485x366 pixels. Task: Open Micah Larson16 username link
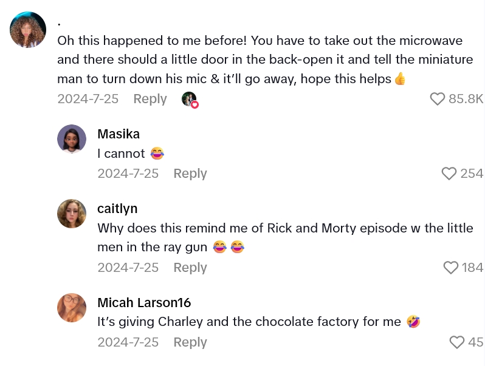[x=144, y=302]
